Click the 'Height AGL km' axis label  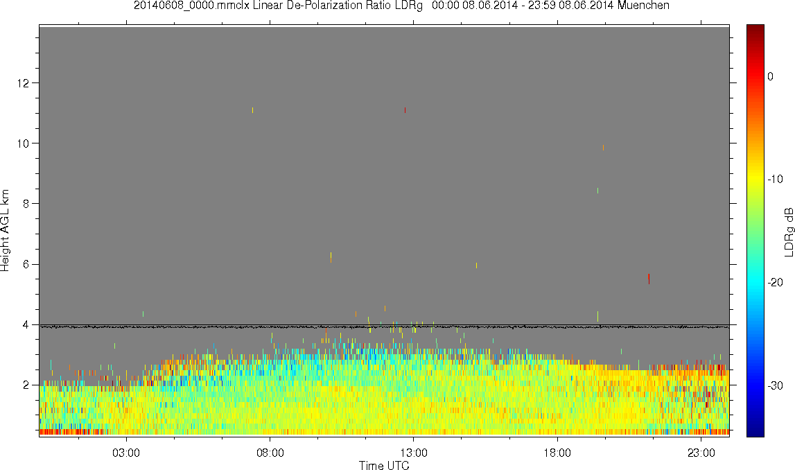point(5,231)
